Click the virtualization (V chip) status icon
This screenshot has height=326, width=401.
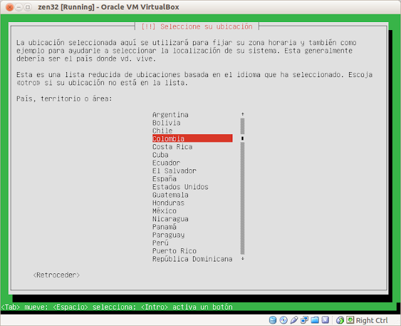click(x=325, y=320)
